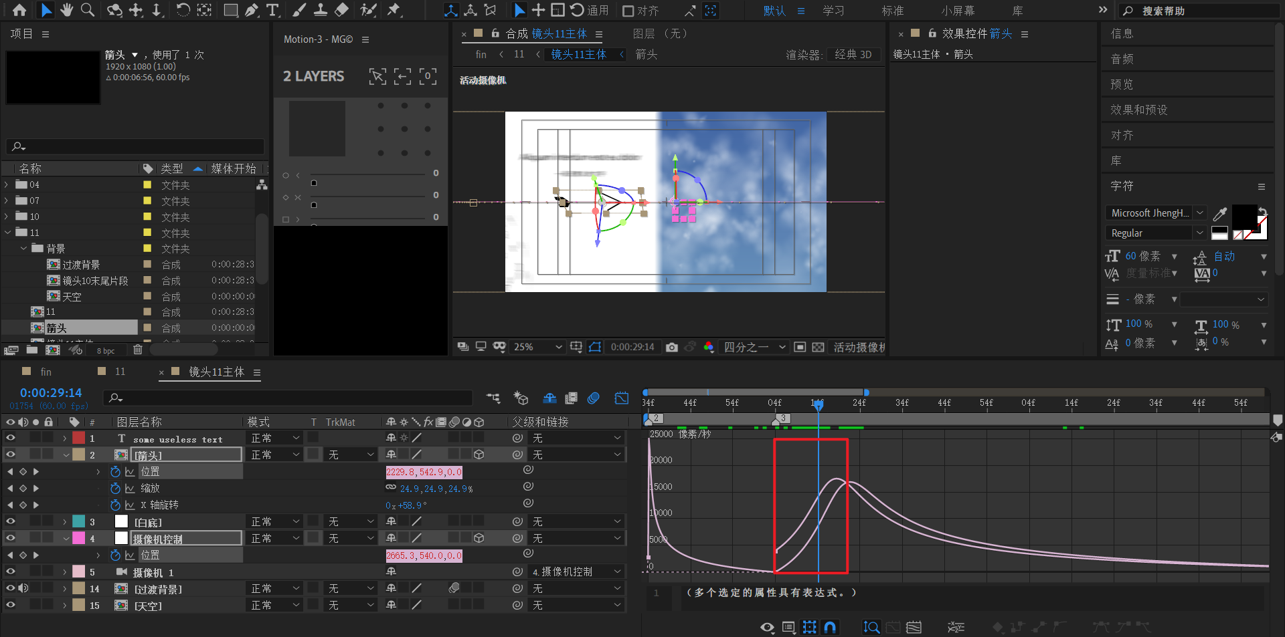The width and height of the screenshot is (1285, 637).
Task: Click the yellow label swatch of 04 folder
Action: 147,184
